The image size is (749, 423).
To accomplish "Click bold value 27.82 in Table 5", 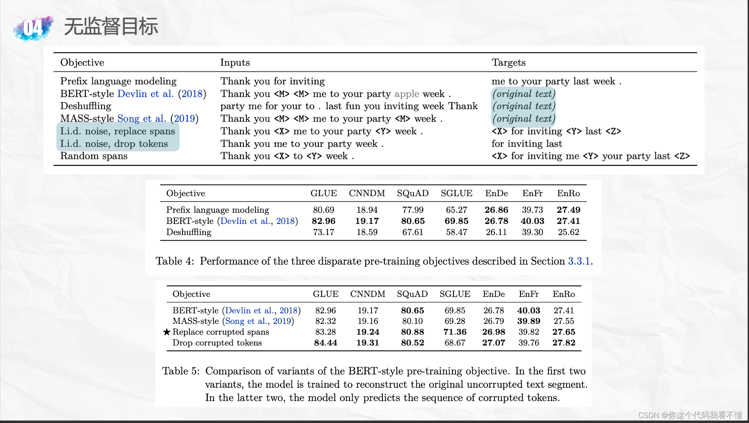I will 564,343.
